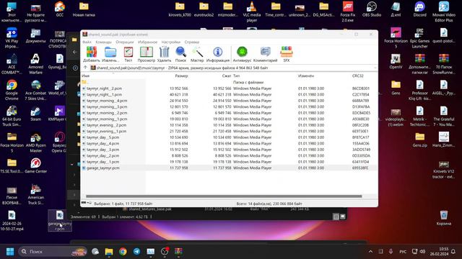Viewport: 462px width, 259px height.
Task: Select garage_taymyr.pcm desktop file icon
Action: [x=59, y=221]
